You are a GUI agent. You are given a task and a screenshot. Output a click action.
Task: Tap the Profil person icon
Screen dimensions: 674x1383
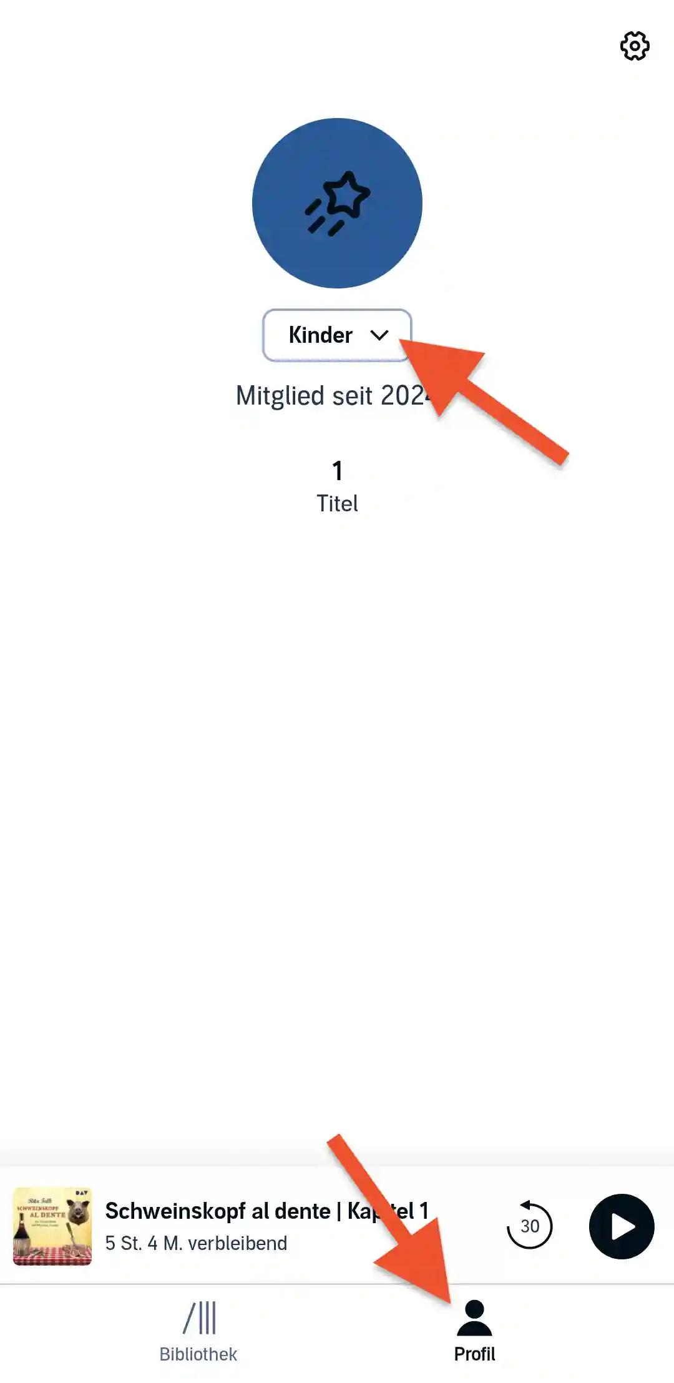tap(475, 1317)
